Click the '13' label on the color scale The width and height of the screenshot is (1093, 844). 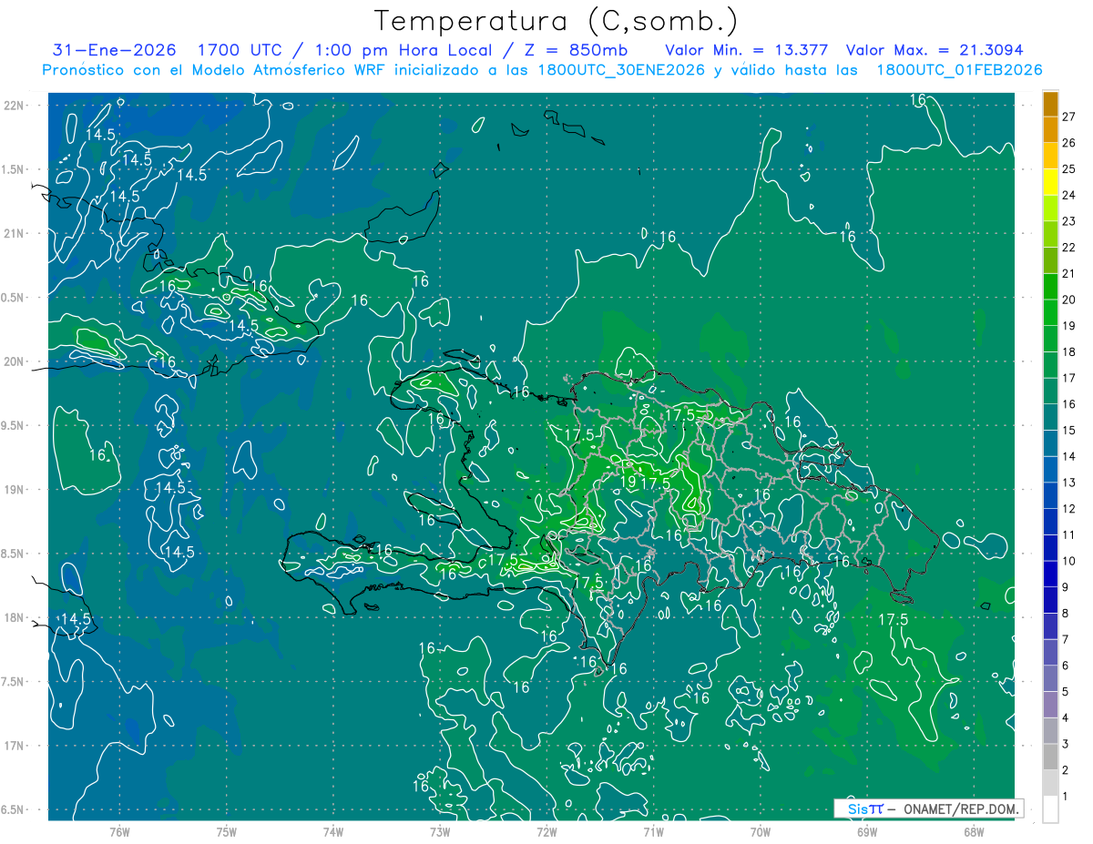click(x=1069, y=483)
